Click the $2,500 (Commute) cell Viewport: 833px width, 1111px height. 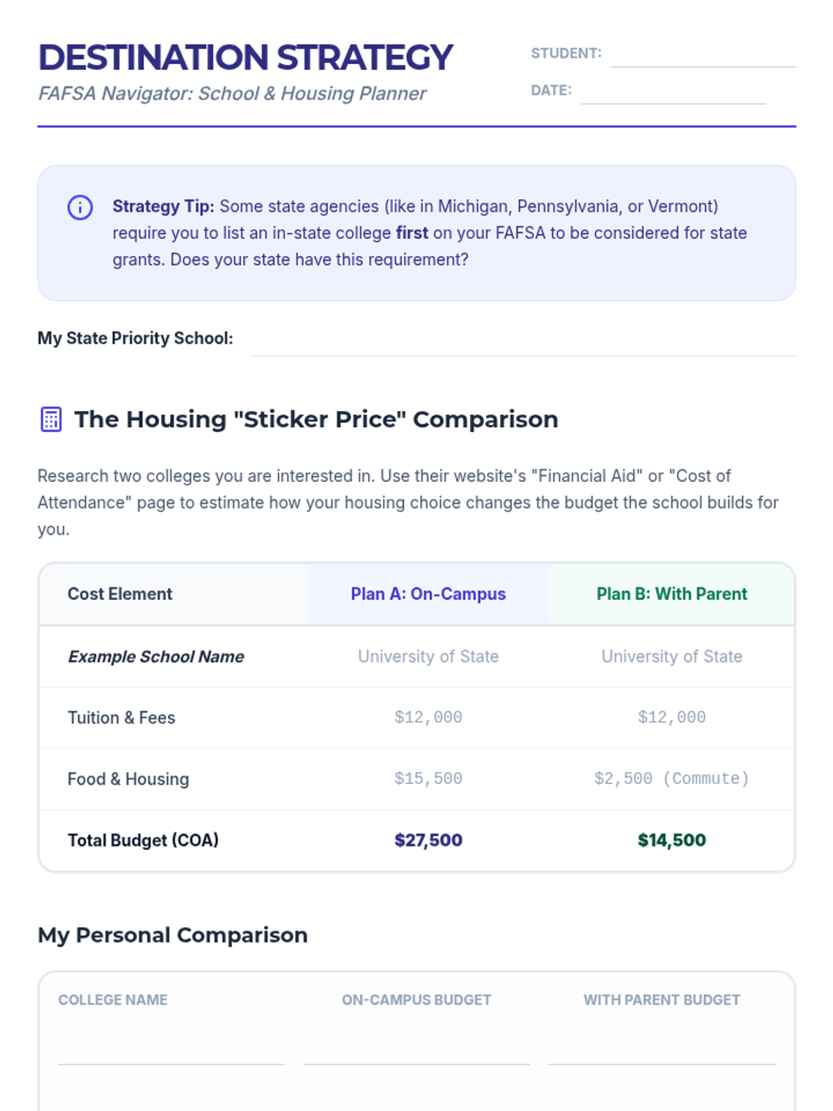click(x=671, y=779)
